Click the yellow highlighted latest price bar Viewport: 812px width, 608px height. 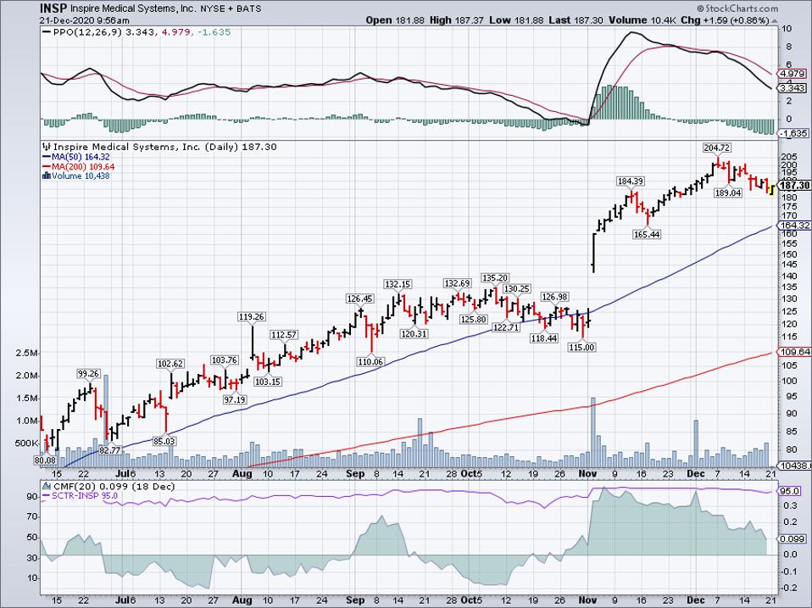click(x=771, y=191)
